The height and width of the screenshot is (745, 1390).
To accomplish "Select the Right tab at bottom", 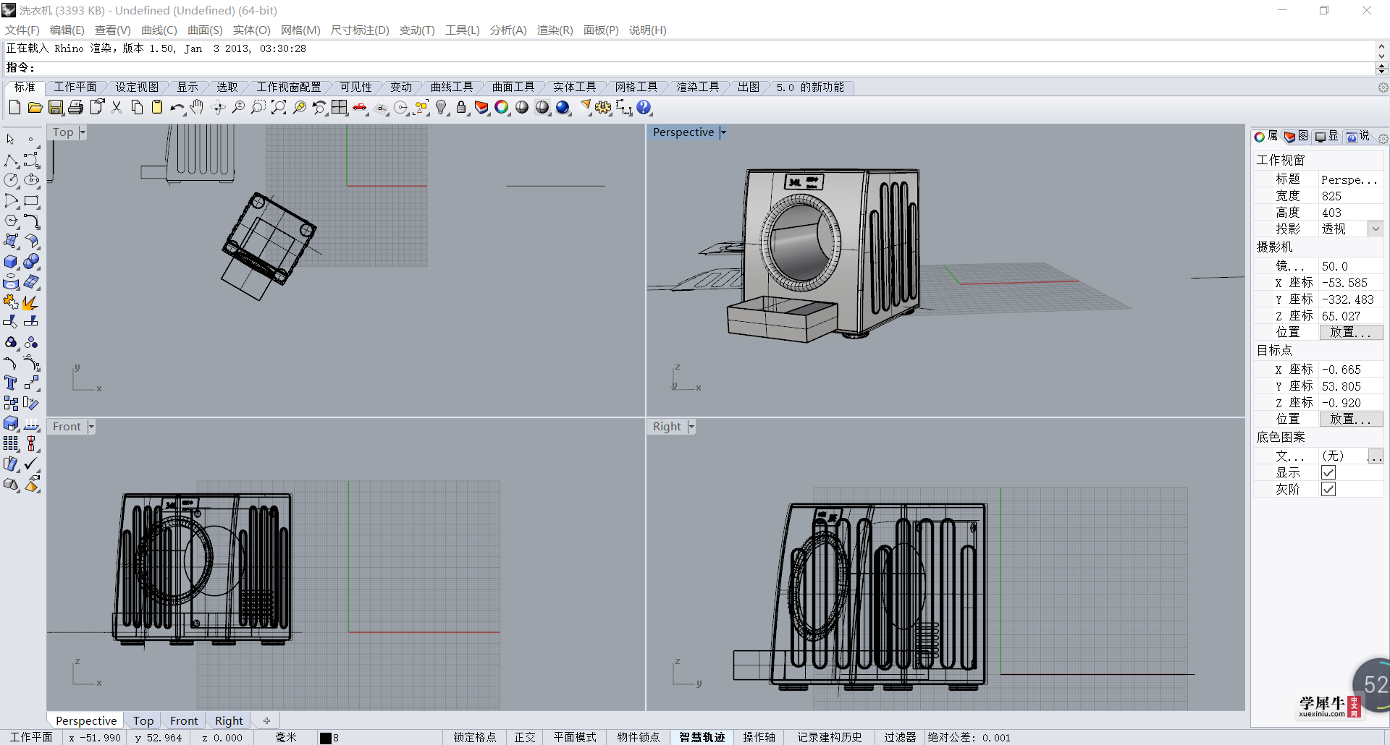I will point(229,720).
